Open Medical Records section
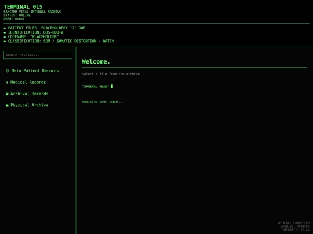 tap(26, 83)
